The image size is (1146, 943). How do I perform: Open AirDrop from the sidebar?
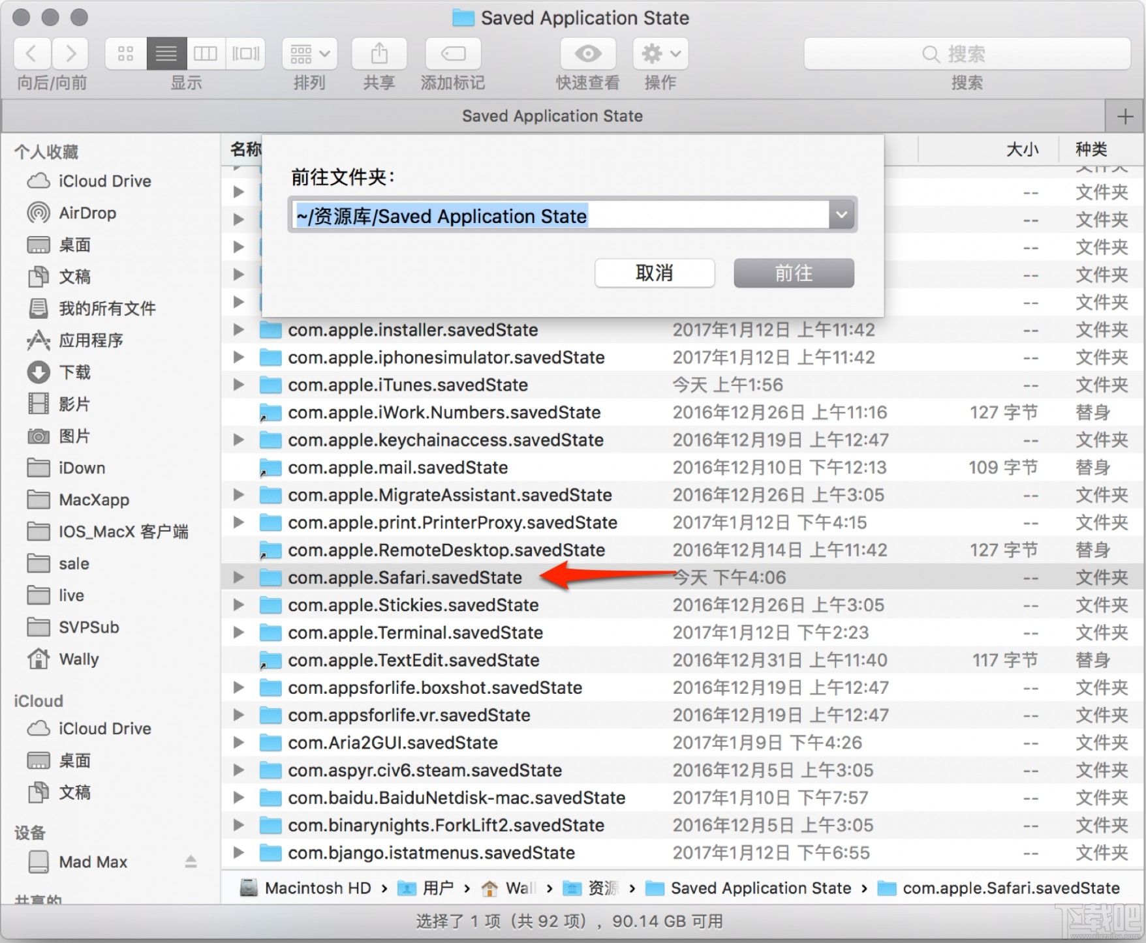click(88, 213)
